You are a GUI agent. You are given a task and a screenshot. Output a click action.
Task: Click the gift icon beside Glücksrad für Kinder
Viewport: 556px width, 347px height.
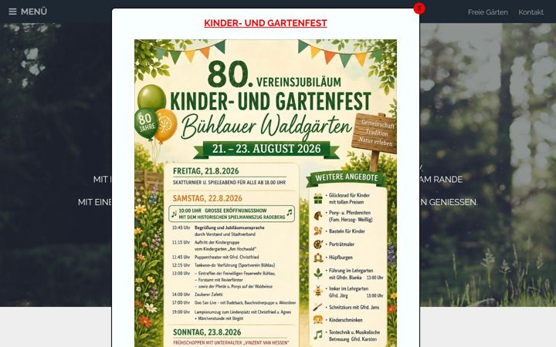[x=317, y=199]
